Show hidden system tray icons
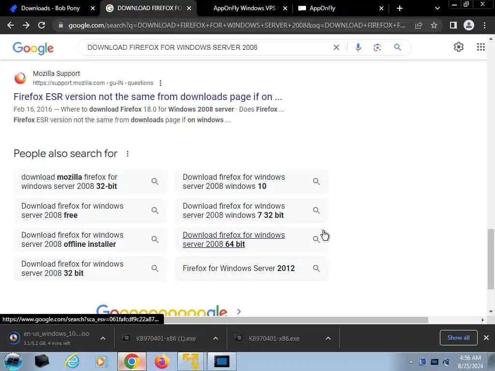Image resolution: width=495 pixels, height=371 pixels. (411, 362)
